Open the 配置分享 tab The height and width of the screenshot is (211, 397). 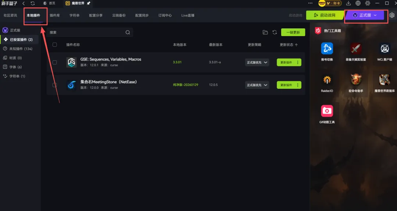click(x=96, y=15)
